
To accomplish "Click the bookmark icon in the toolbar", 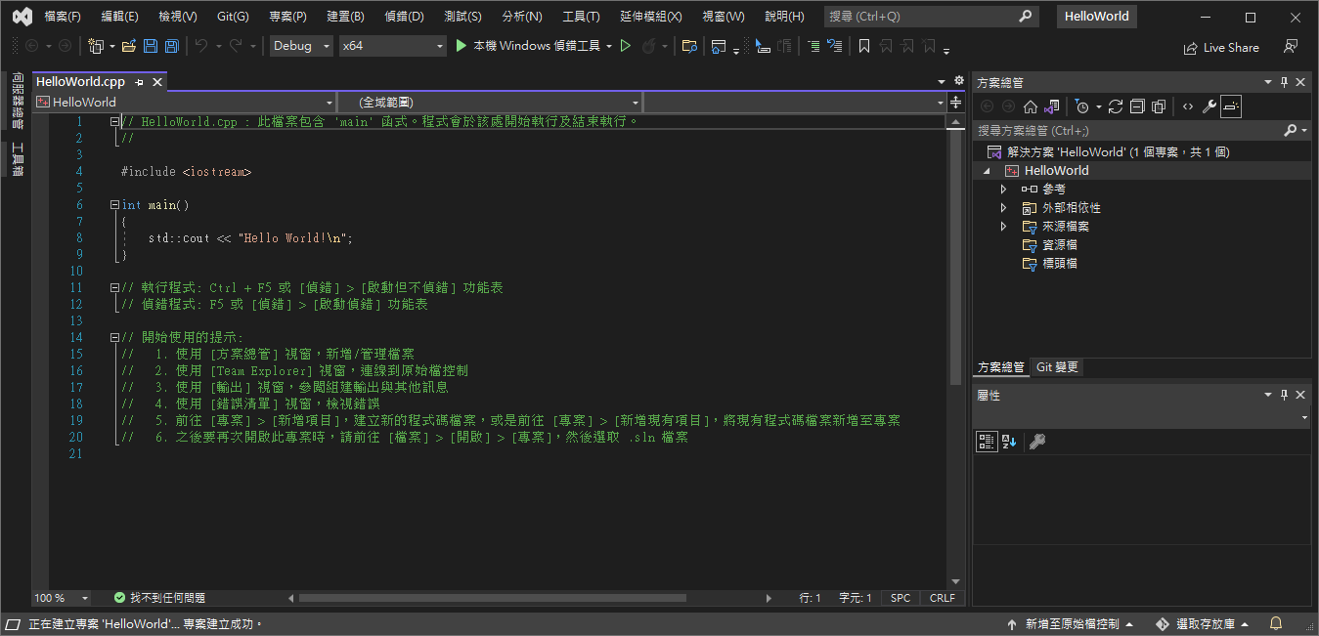I will tap(864, 46).
